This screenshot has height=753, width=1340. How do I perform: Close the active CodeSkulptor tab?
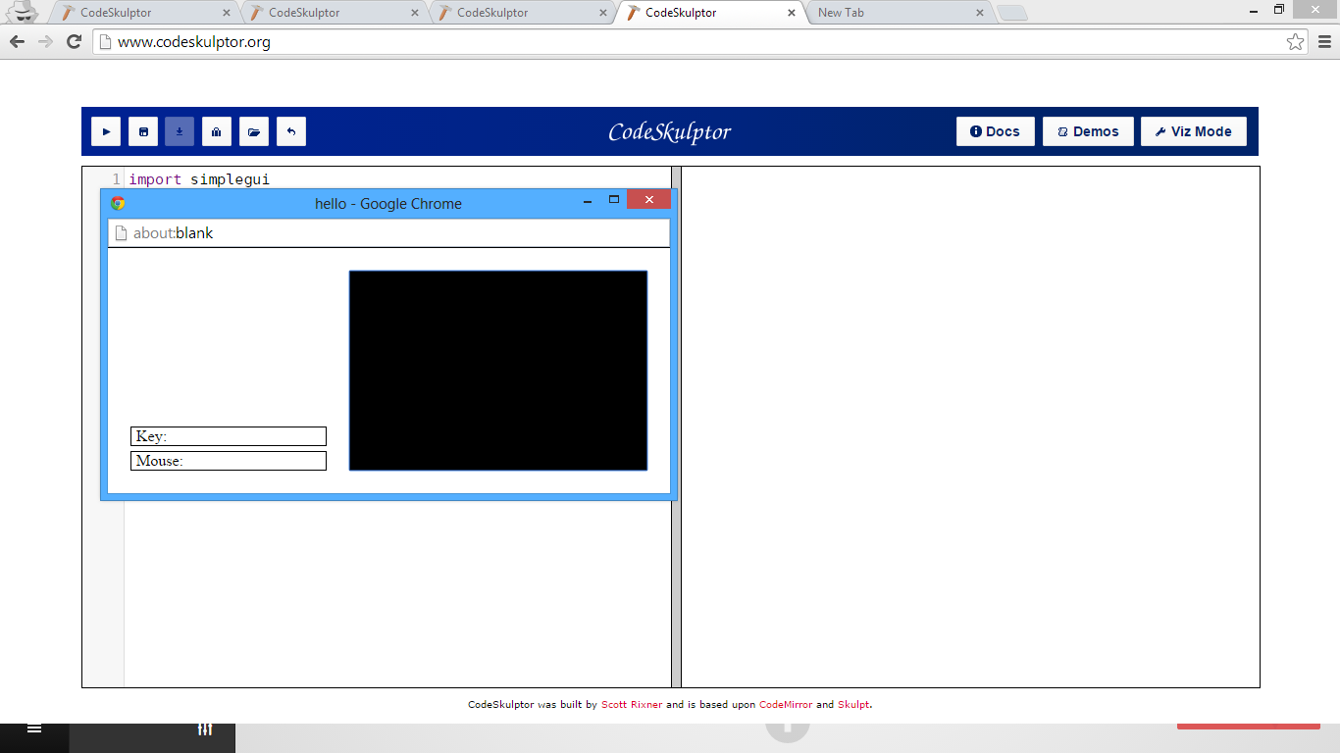click(791, 13)
